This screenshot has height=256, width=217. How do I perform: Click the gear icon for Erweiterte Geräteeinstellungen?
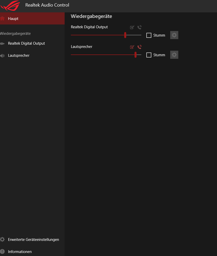(2, 239)
